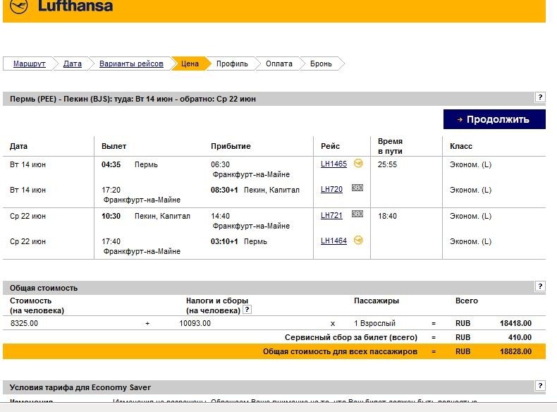
Task: Click the Продолжить button
Action: (x=494, y=119)
